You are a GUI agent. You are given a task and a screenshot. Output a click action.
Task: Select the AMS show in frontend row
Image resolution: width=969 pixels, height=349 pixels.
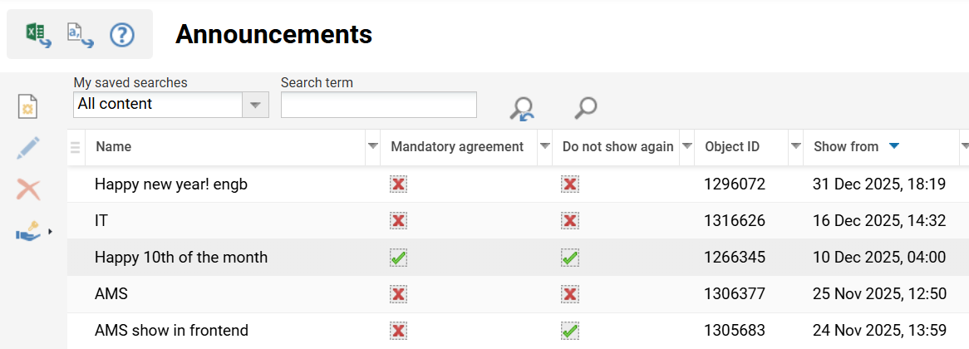[x=518, y=331]
